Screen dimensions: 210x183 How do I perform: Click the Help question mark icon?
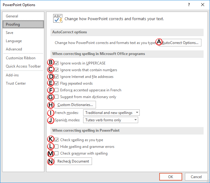pyautogui.click(x=189, y=5)
